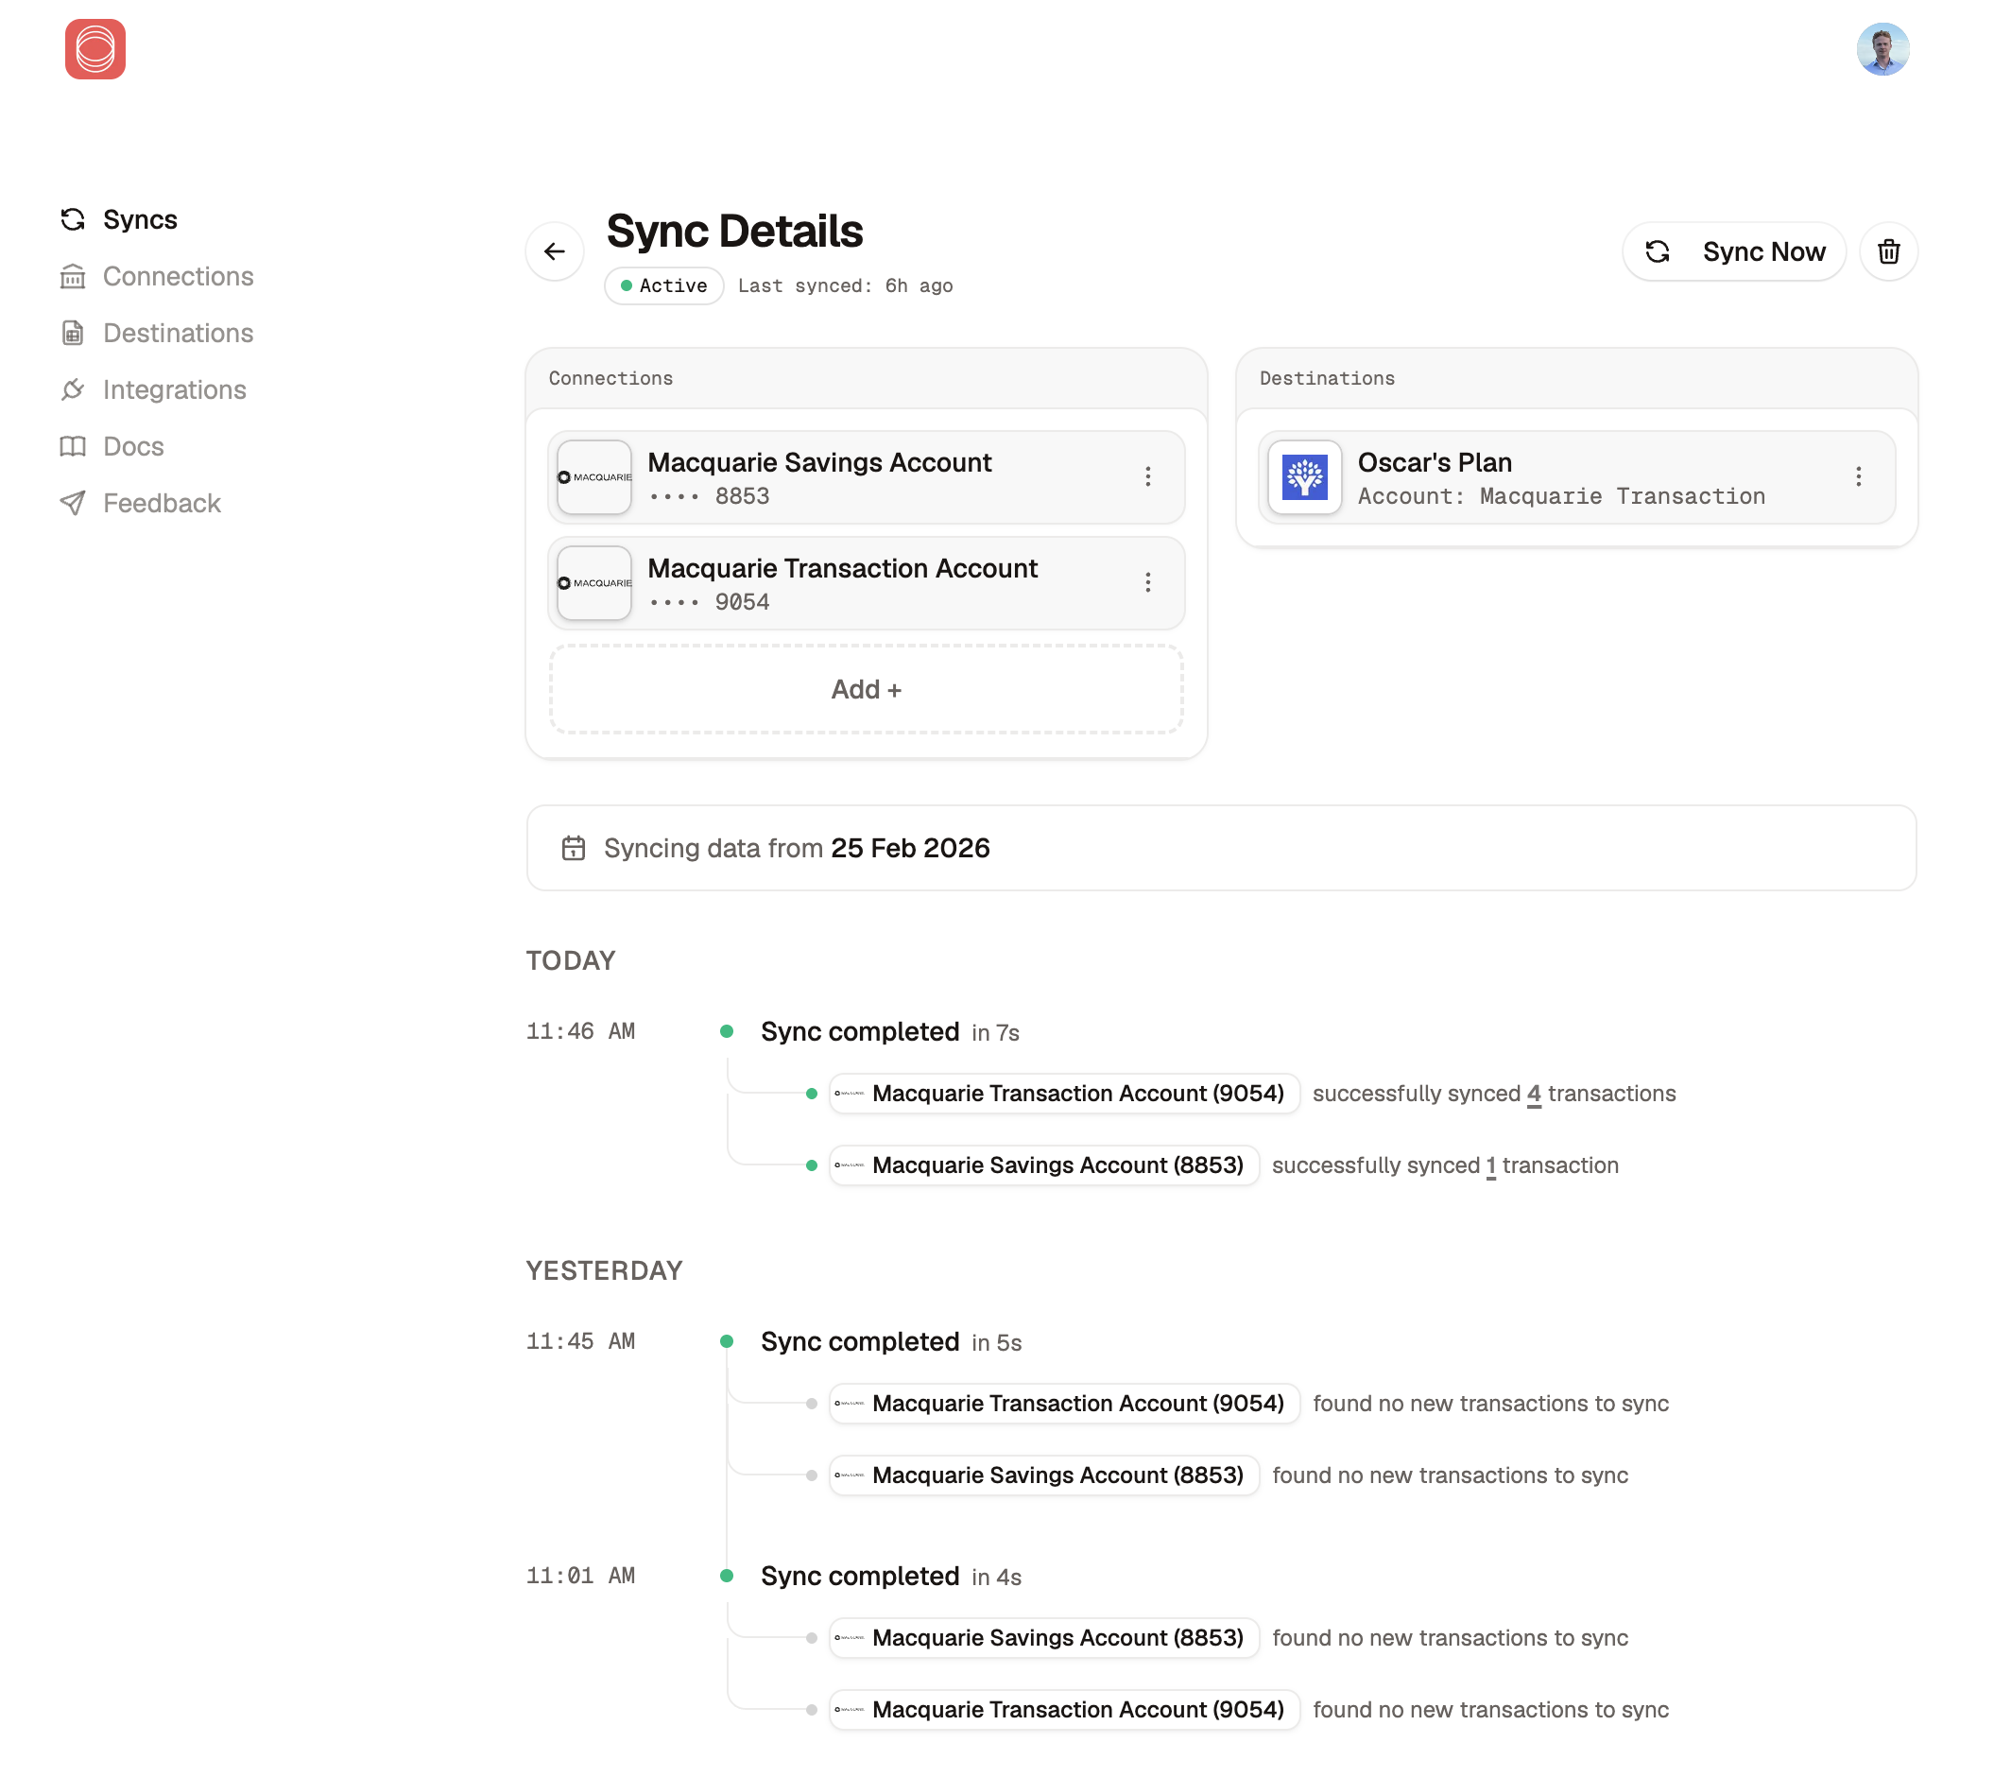The width and height of the screenshot is (1994, 1777).
Task: Select the Integrations icon in the sidebar
Action: [x=73, y=389]
